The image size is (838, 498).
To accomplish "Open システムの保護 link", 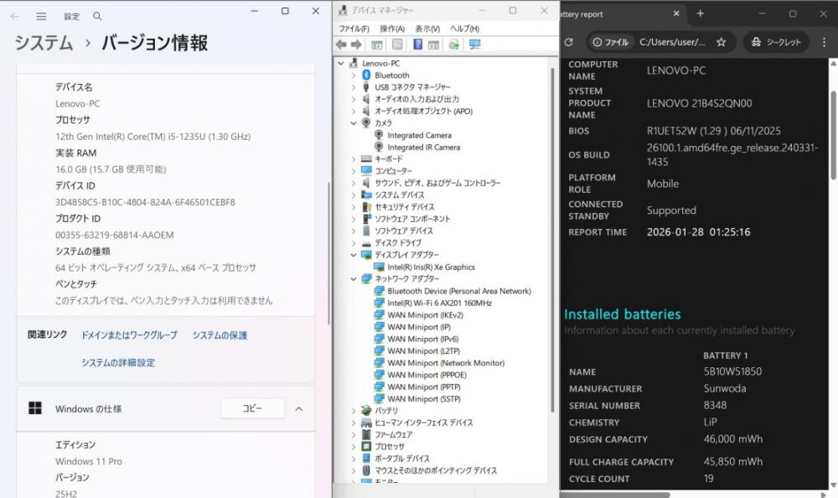I will coord(220,335).
